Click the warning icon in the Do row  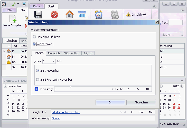[8, 62]
